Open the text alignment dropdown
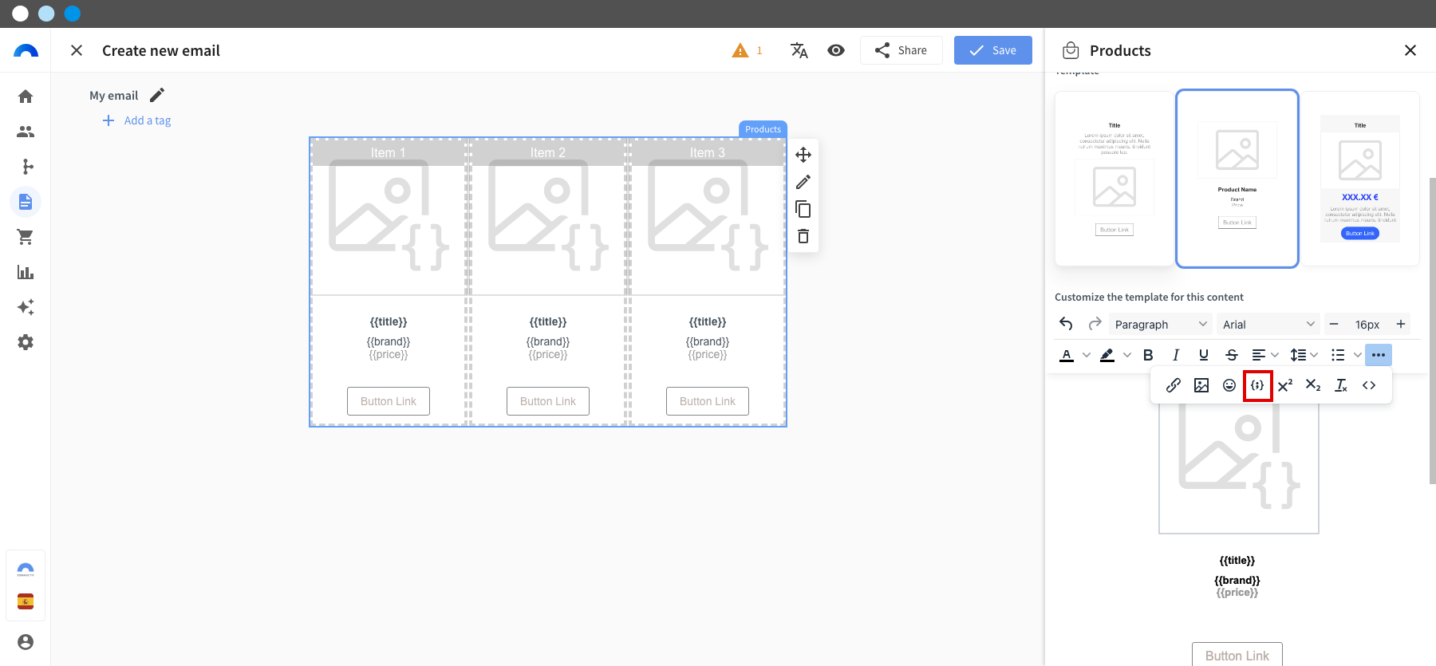 point(1265,355)
